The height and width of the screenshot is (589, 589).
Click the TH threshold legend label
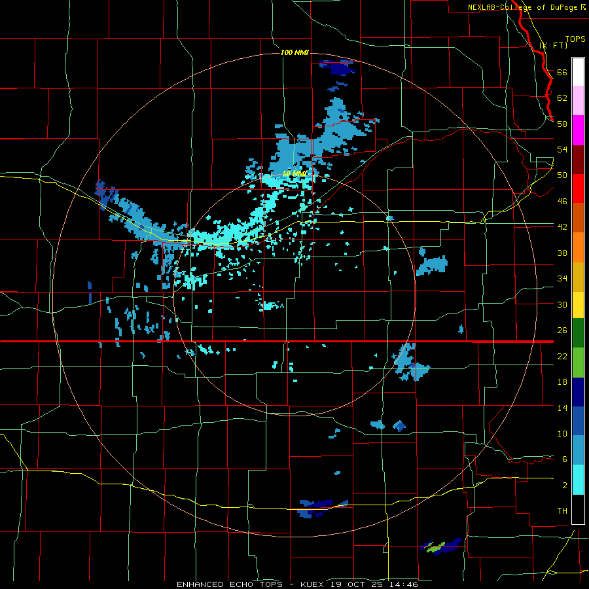point(562,511)
